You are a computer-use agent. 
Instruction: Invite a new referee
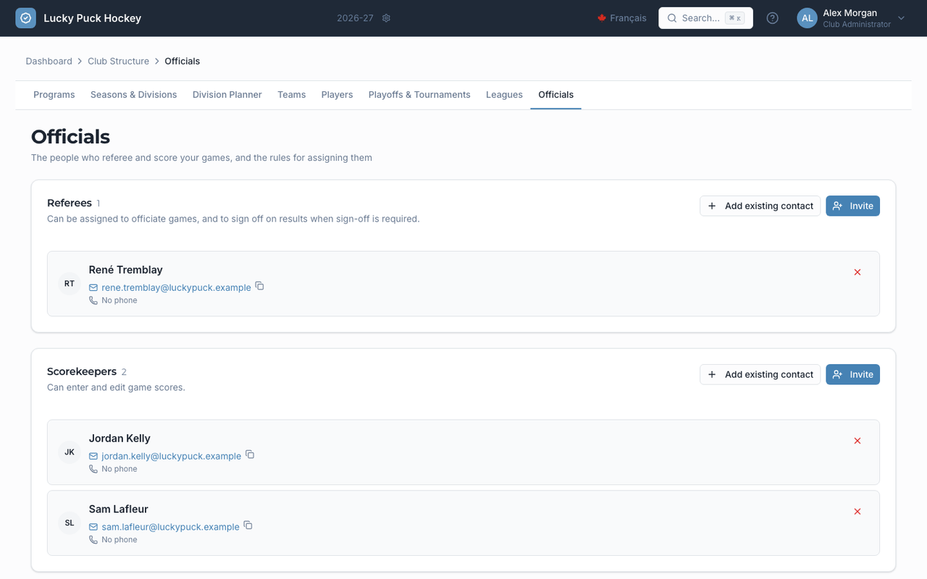point(853,206)
